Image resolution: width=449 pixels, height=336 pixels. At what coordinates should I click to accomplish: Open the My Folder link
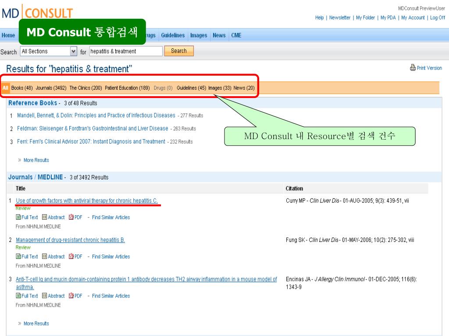[365, 17]
